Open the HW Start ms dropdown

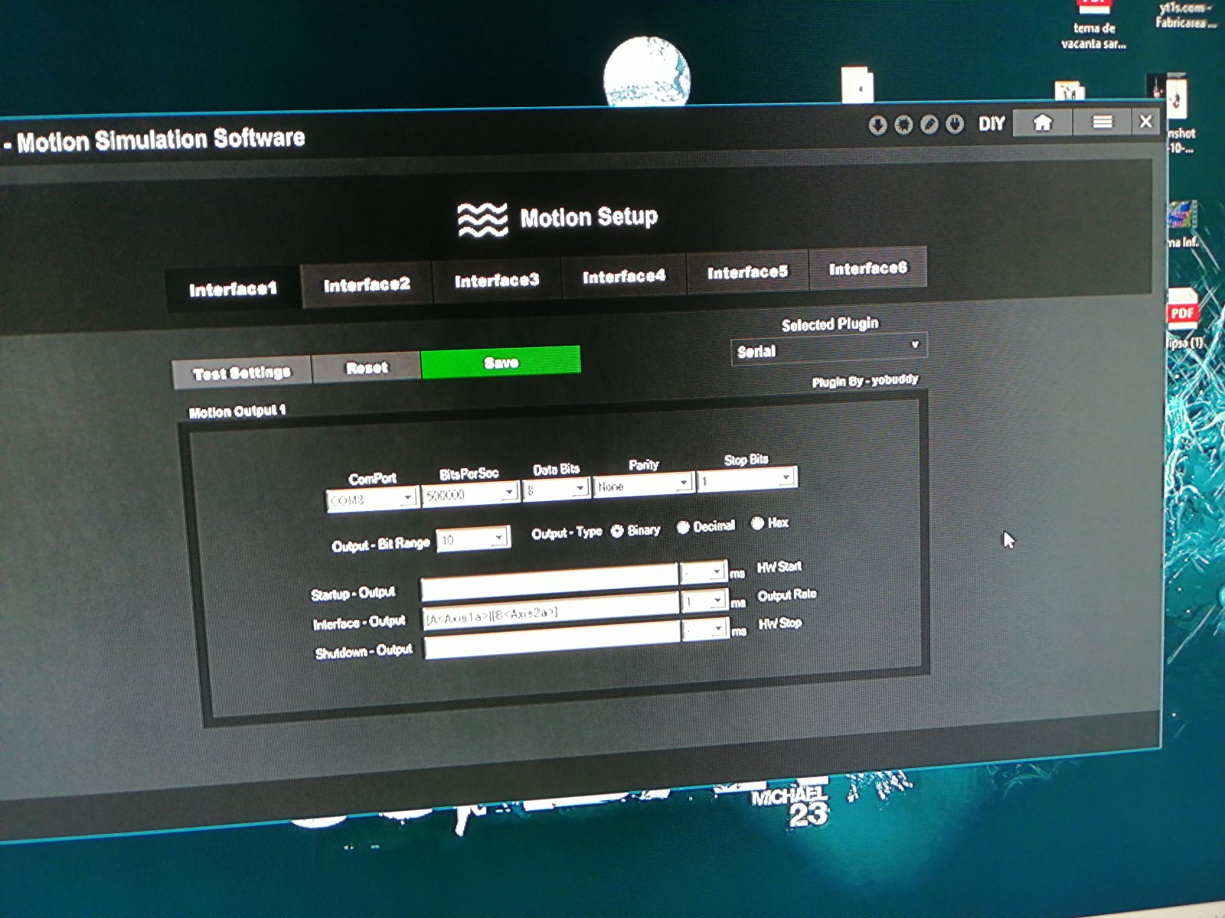tap(703, 572)
